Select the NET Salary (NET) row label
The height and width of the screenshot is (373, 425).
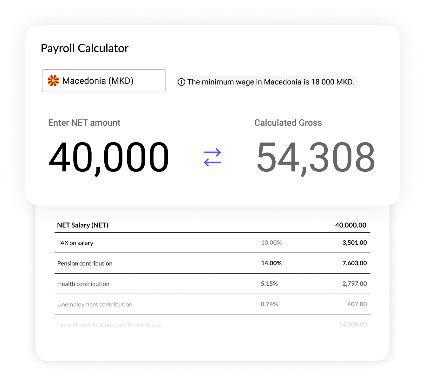(82, 225)
